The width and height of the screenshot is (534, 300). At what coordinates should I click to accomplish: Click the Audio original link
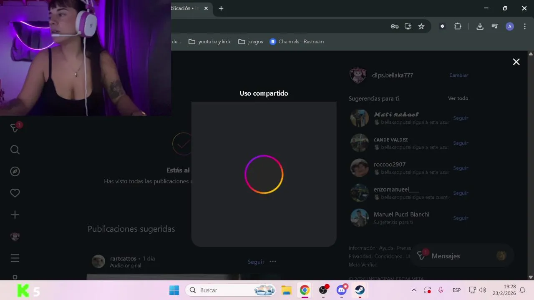tap(126, 265)
